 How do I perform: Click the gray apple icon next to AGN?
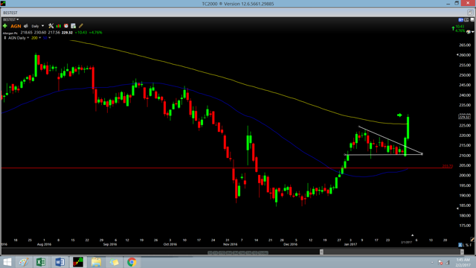(x=26, y=26)
